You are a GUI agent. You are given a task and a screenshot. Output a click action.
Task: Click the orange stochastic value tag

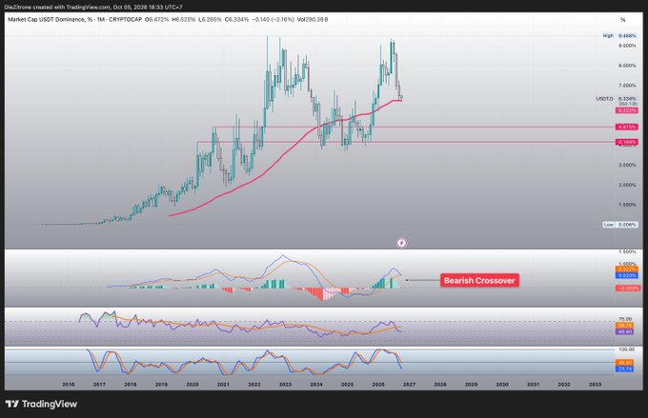point(625,363)
